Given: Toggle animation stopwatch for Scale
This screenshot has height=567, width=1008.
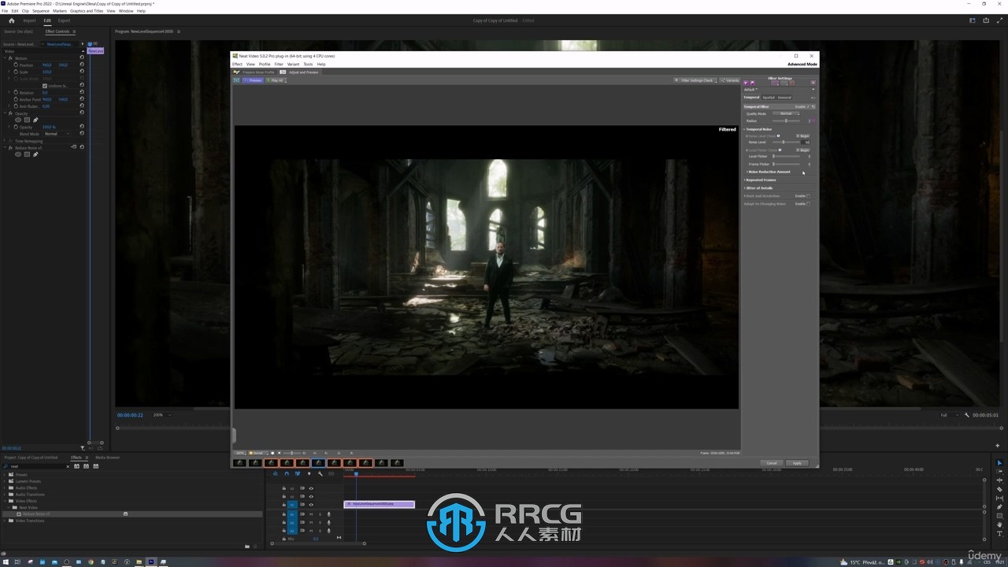Looking at the screenshot, I should 16,72.
